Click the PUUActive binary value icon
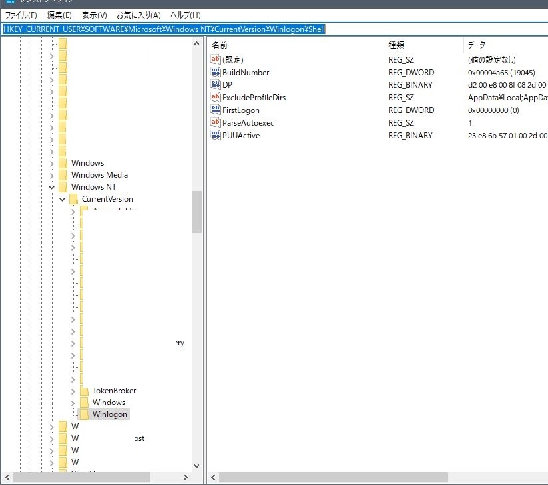The image size is (548, 485). coord(215,135)
